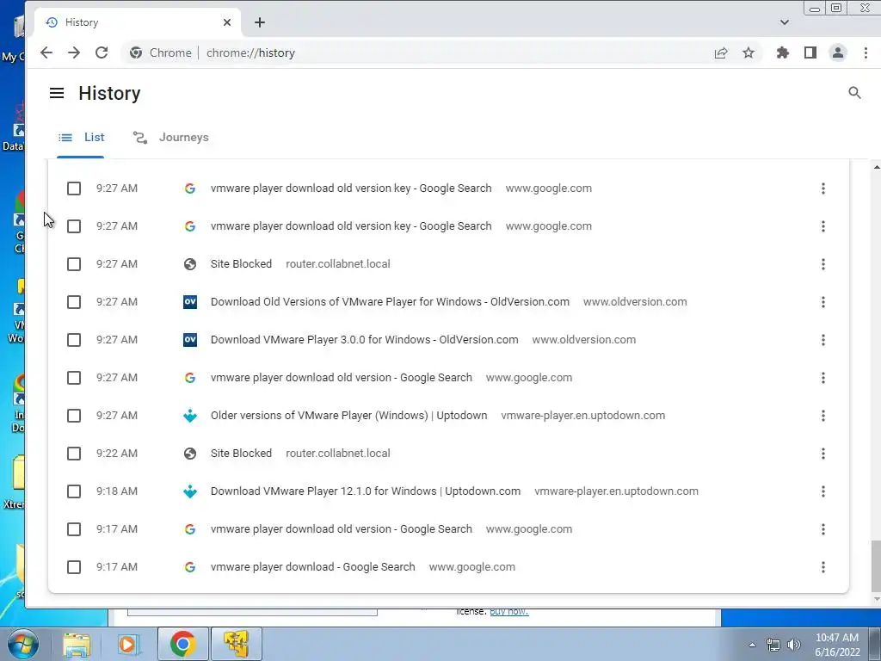This screenshot has width=881, height=661.
Task: Check the 'VMware Player 12.1.0' entry
Action: 74,491
